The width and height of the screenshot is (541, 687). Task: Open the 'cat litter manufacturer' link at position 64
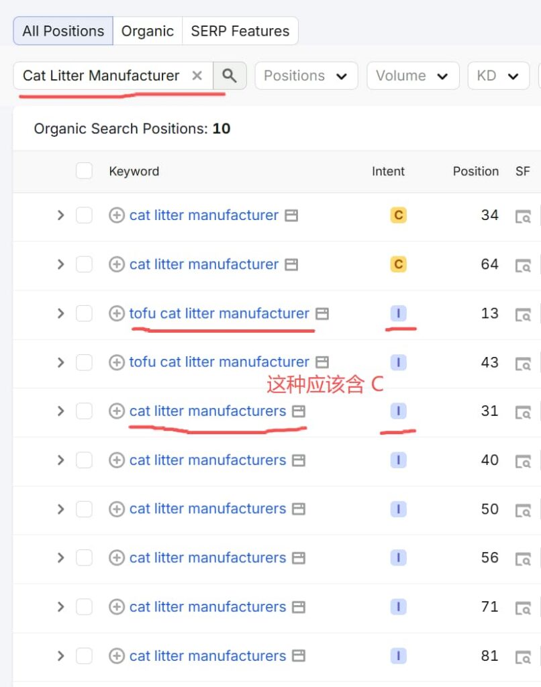[x=204, y=264]
